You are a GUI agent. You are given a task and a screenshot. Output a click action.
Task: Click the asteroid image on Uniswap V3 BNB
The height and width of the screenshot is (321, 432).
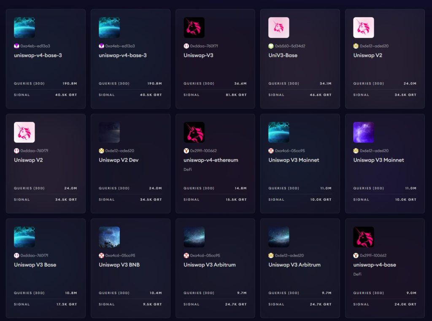(109, 237)
